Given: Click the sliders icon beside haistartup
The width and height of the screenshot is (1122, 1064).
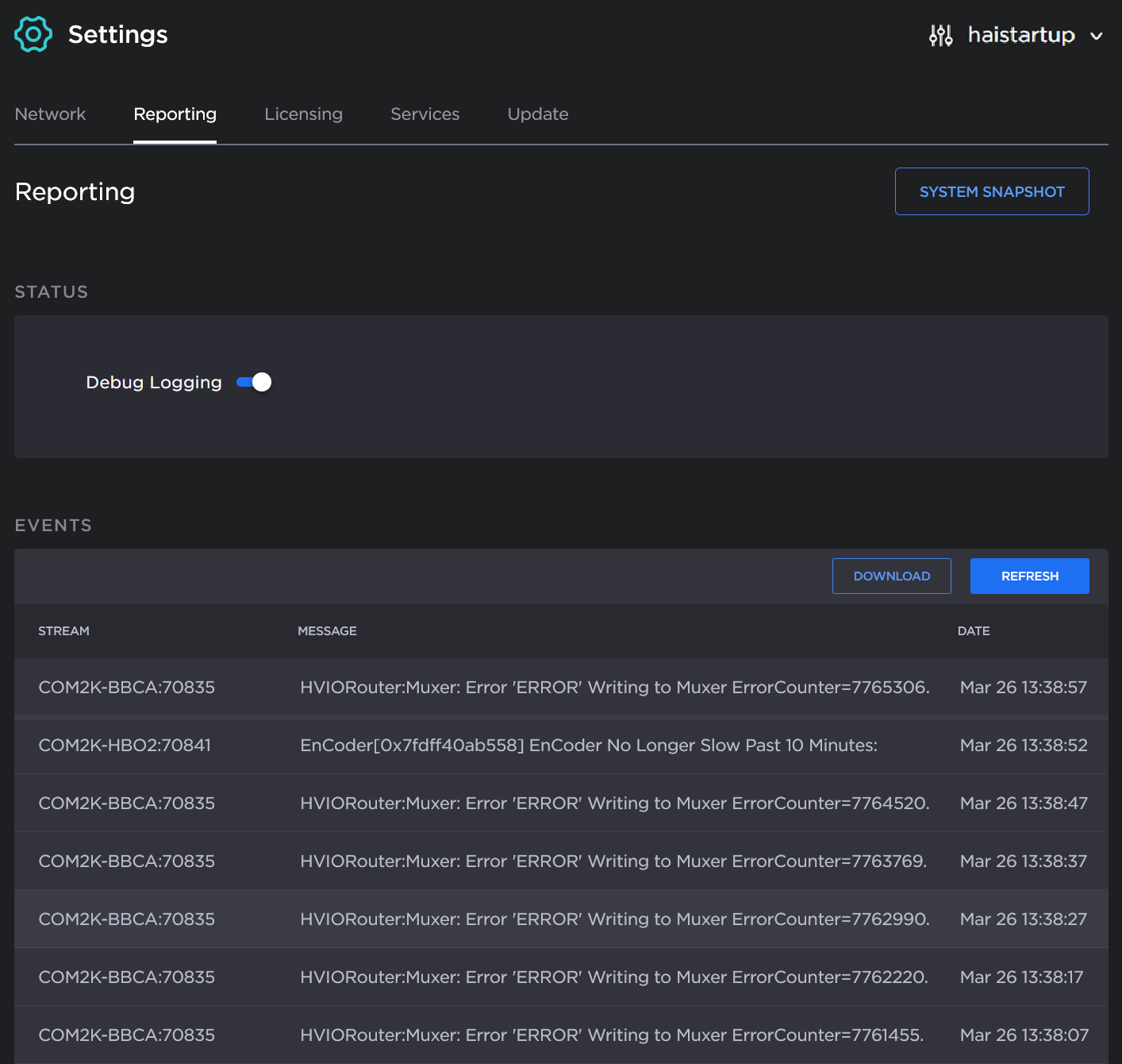Looking at the screenshot, I should click(x=940, y=35).
